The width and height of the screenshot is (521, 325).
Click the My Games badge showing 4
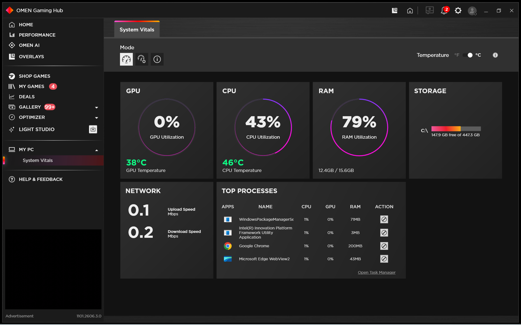53,86
